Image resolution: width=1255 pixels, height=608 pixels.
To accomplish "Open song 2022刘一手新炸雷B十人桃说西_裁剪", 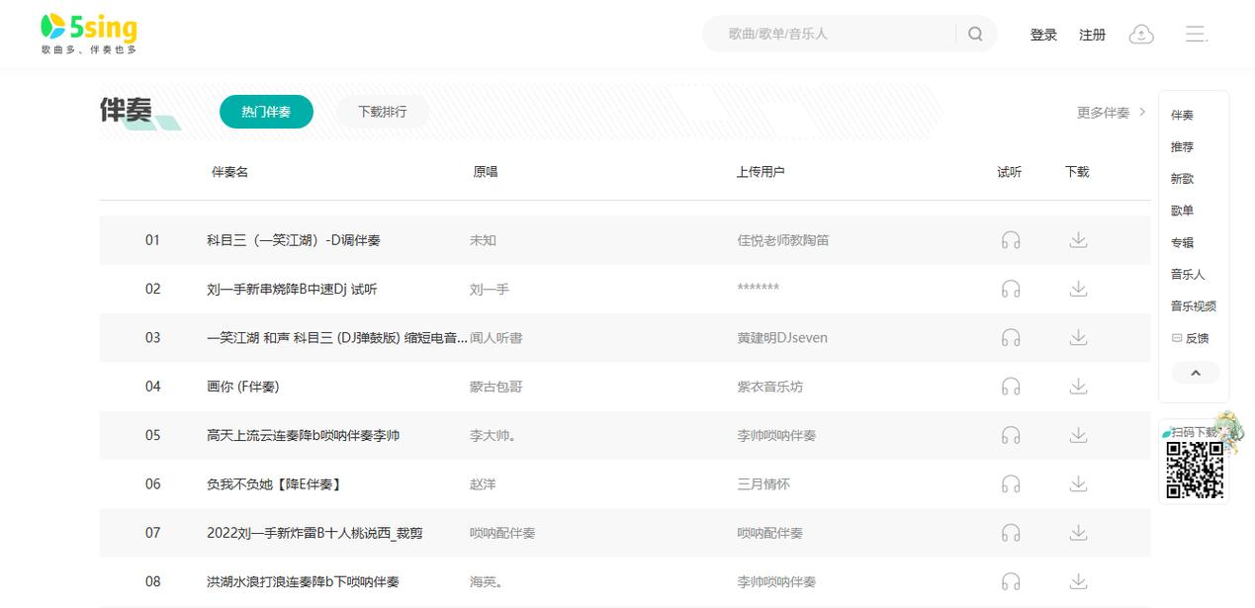I will point(314,533).
